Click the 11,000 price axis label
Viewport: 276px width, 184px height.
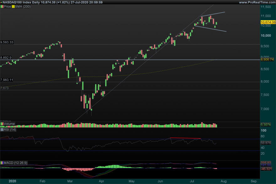(x=266, y=16)
